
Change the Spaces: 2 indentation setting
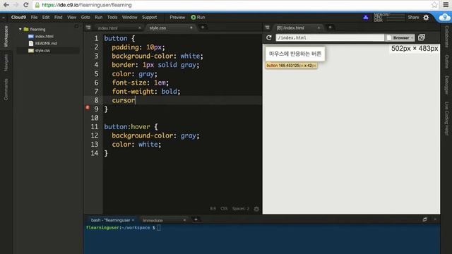(x=240, y=209)
